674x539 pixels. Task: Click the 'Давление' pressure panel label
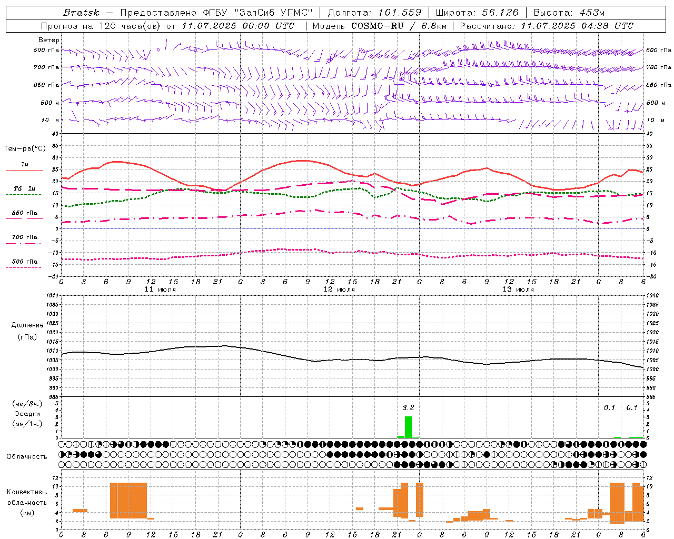click(27, 325)
